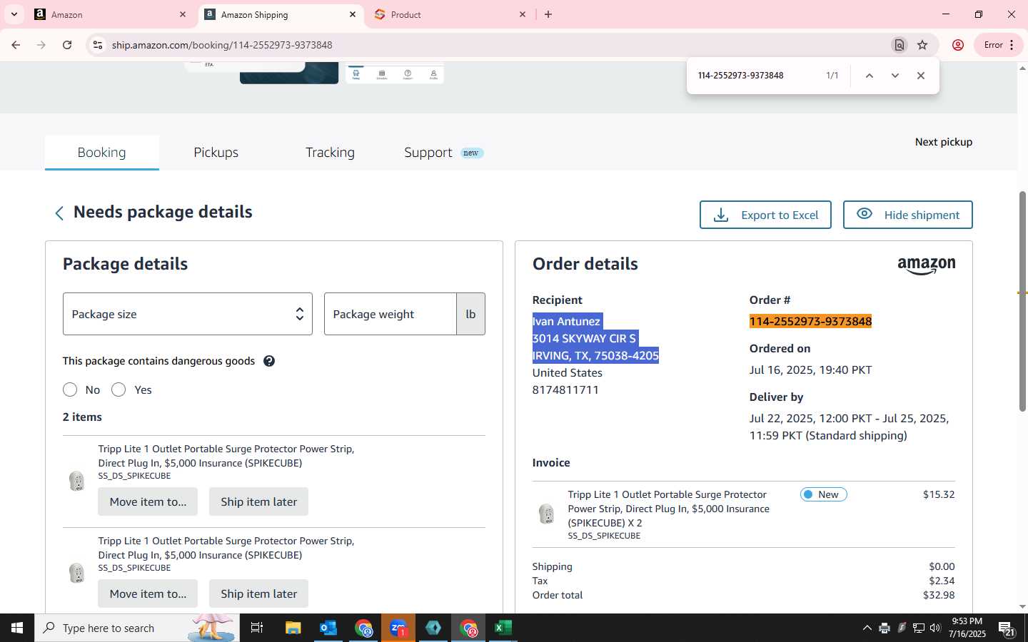Click the Next pickup label
This screenshot has width=1028, height=642.
tap(944, 142)
